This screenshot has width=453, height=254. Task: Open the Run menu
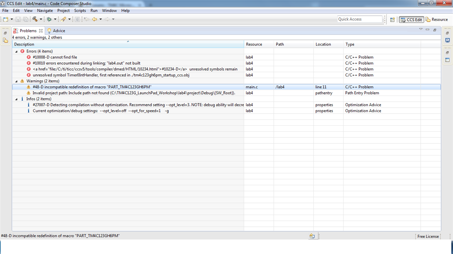click(94, 11)
